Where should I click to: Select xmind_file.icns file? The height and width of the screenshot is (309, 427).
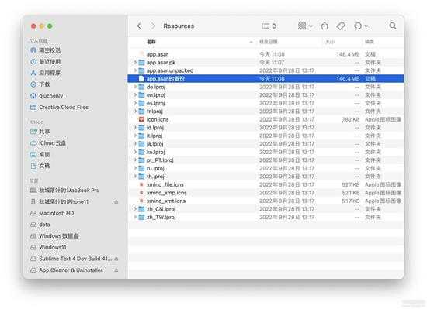tap(266, 184)
